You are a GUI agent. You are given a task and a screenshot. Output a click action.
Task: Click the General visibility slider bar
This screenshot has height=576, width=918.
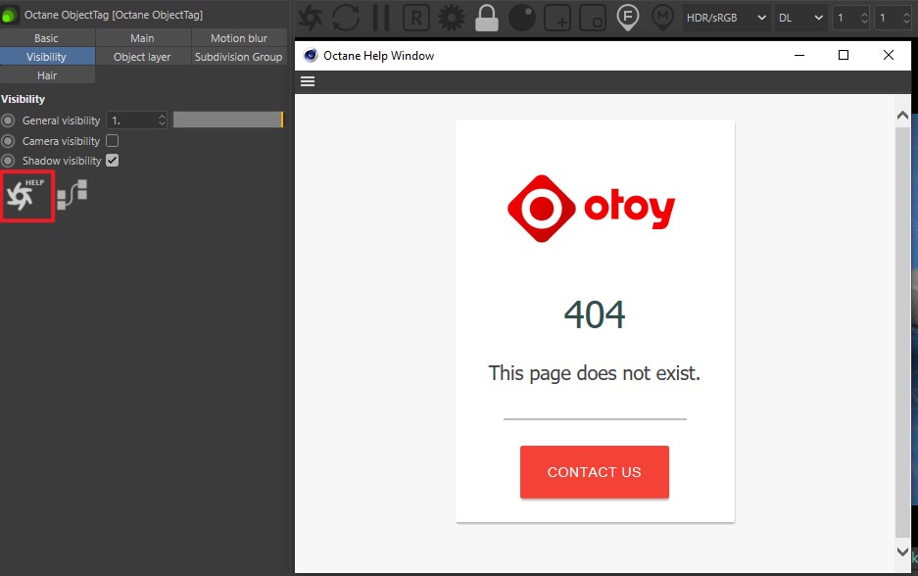[x=228, y=120]
